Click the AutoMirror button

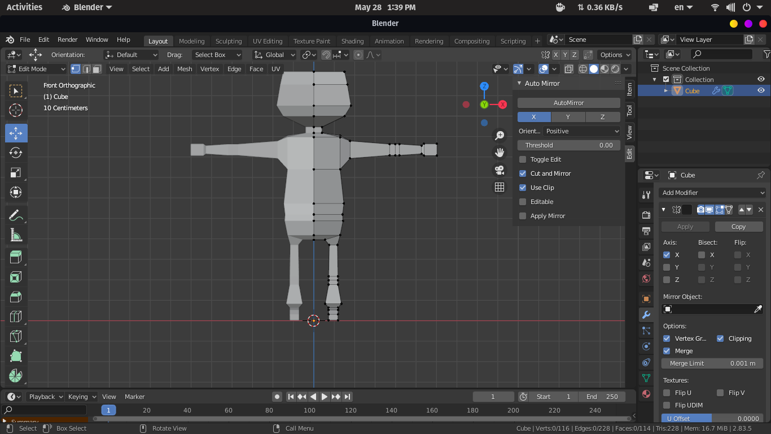[x=568, y=103]
